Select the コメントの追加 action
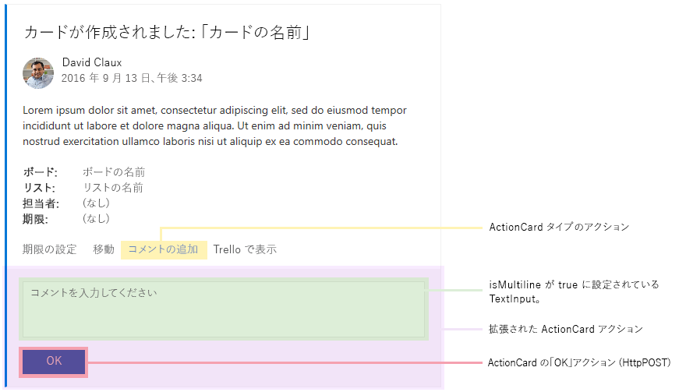The width and height of the screenshot is (679, 392). [x=164, y=249]
